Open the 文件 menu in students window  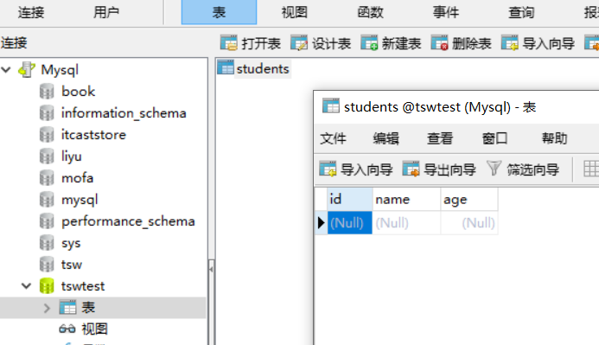[x=333, y=138]
